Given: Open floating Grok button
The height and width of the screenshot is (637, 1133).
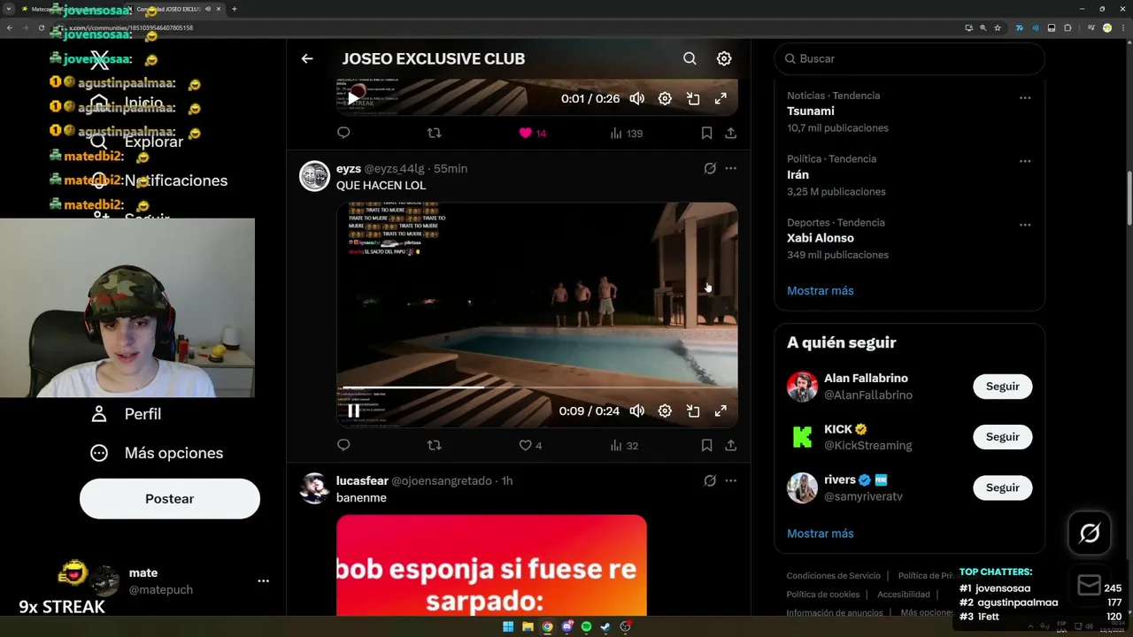Looking at the screenshot, I should pyautogui.click(x=1090, y=533).
